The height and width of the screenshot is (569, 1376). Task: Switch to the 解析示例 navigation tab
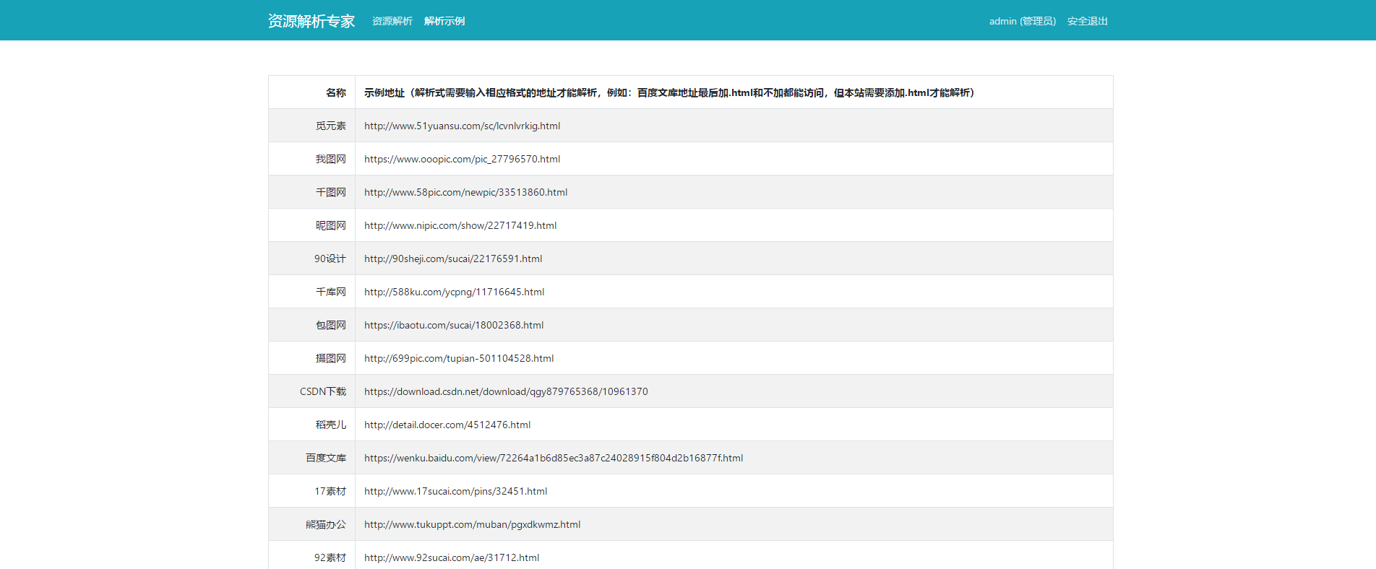(x=444, y=21)
